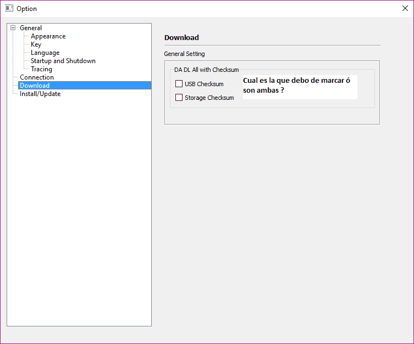Open the Key settings page
Image resolution: width=414 pixels, height=344 pixels.
click(x=36, y=44)
